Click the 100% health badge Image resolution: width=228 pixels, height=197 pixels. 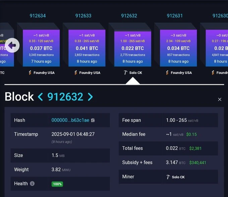pyautogui.click(x=57, y=184)
